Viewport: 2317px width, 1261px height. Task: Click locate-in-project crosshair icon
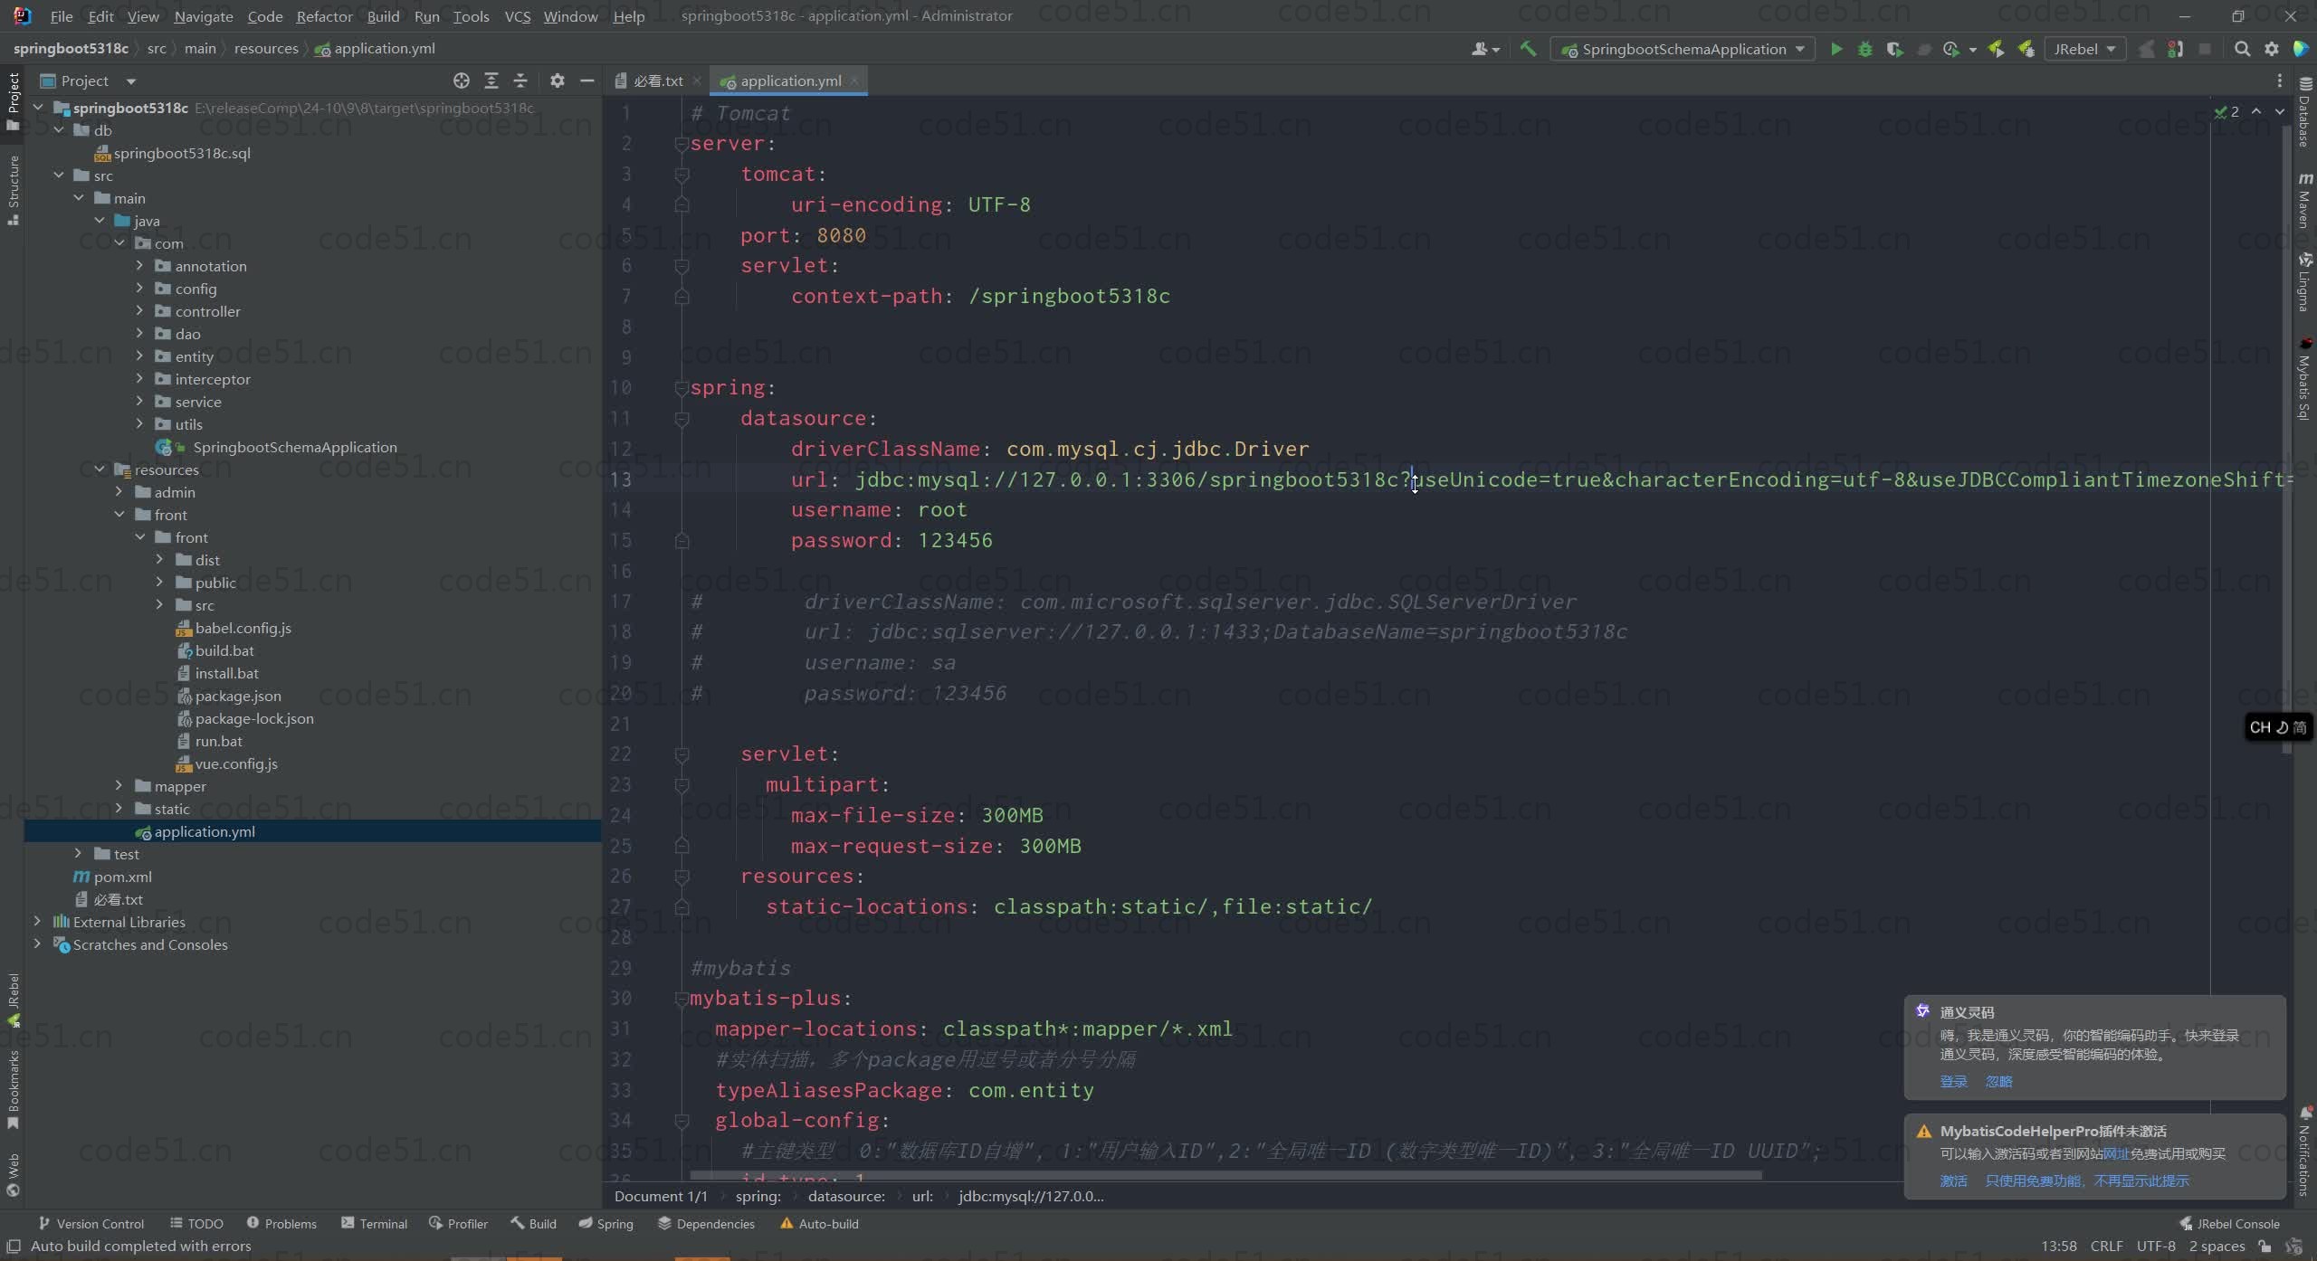(x=462, y=81)
